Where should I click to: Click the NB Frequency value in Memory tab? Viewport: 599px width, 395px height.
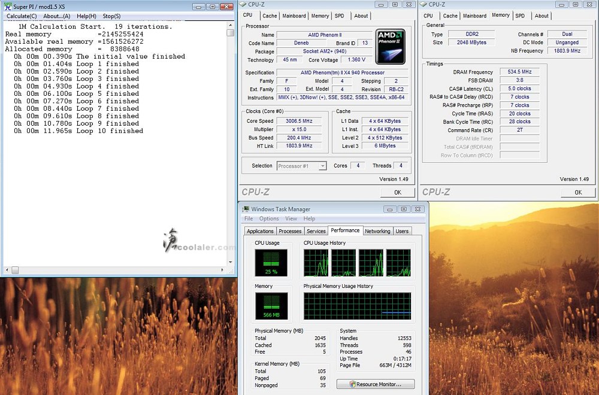(567, 51)
